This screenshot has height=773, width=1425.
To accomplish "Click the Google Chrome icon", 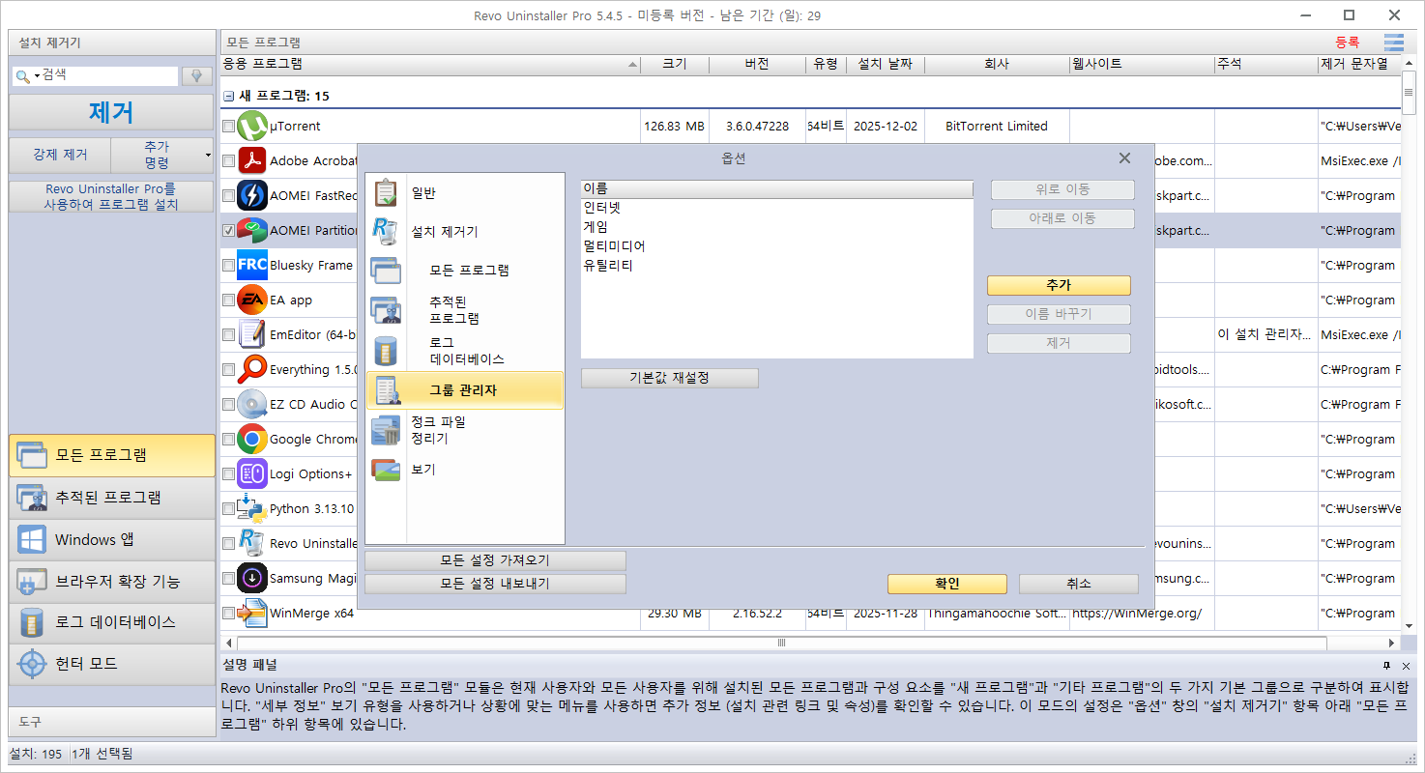I will [252, 440].
